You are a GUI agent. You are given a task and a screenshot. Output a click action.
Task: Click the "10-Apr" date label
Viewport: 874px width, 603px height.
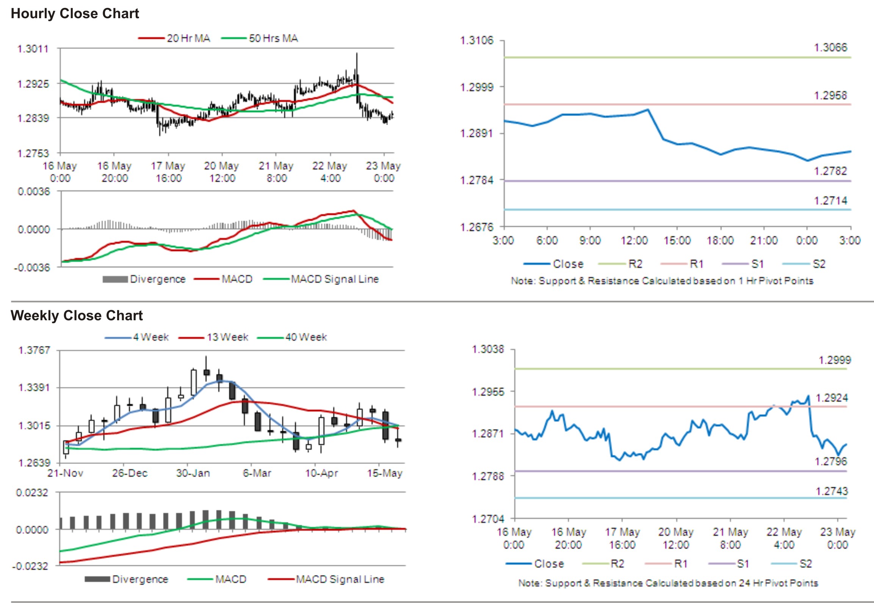[x=321, y=473]
